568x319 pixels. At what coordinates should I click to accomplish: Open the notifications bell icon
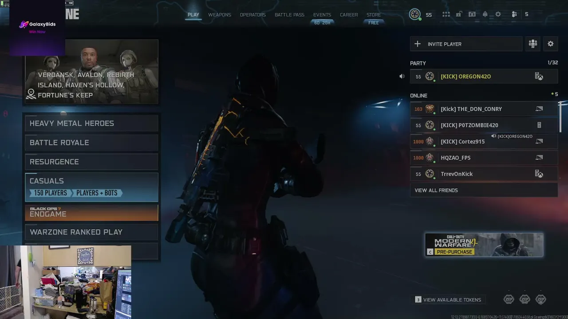[485, 14]
